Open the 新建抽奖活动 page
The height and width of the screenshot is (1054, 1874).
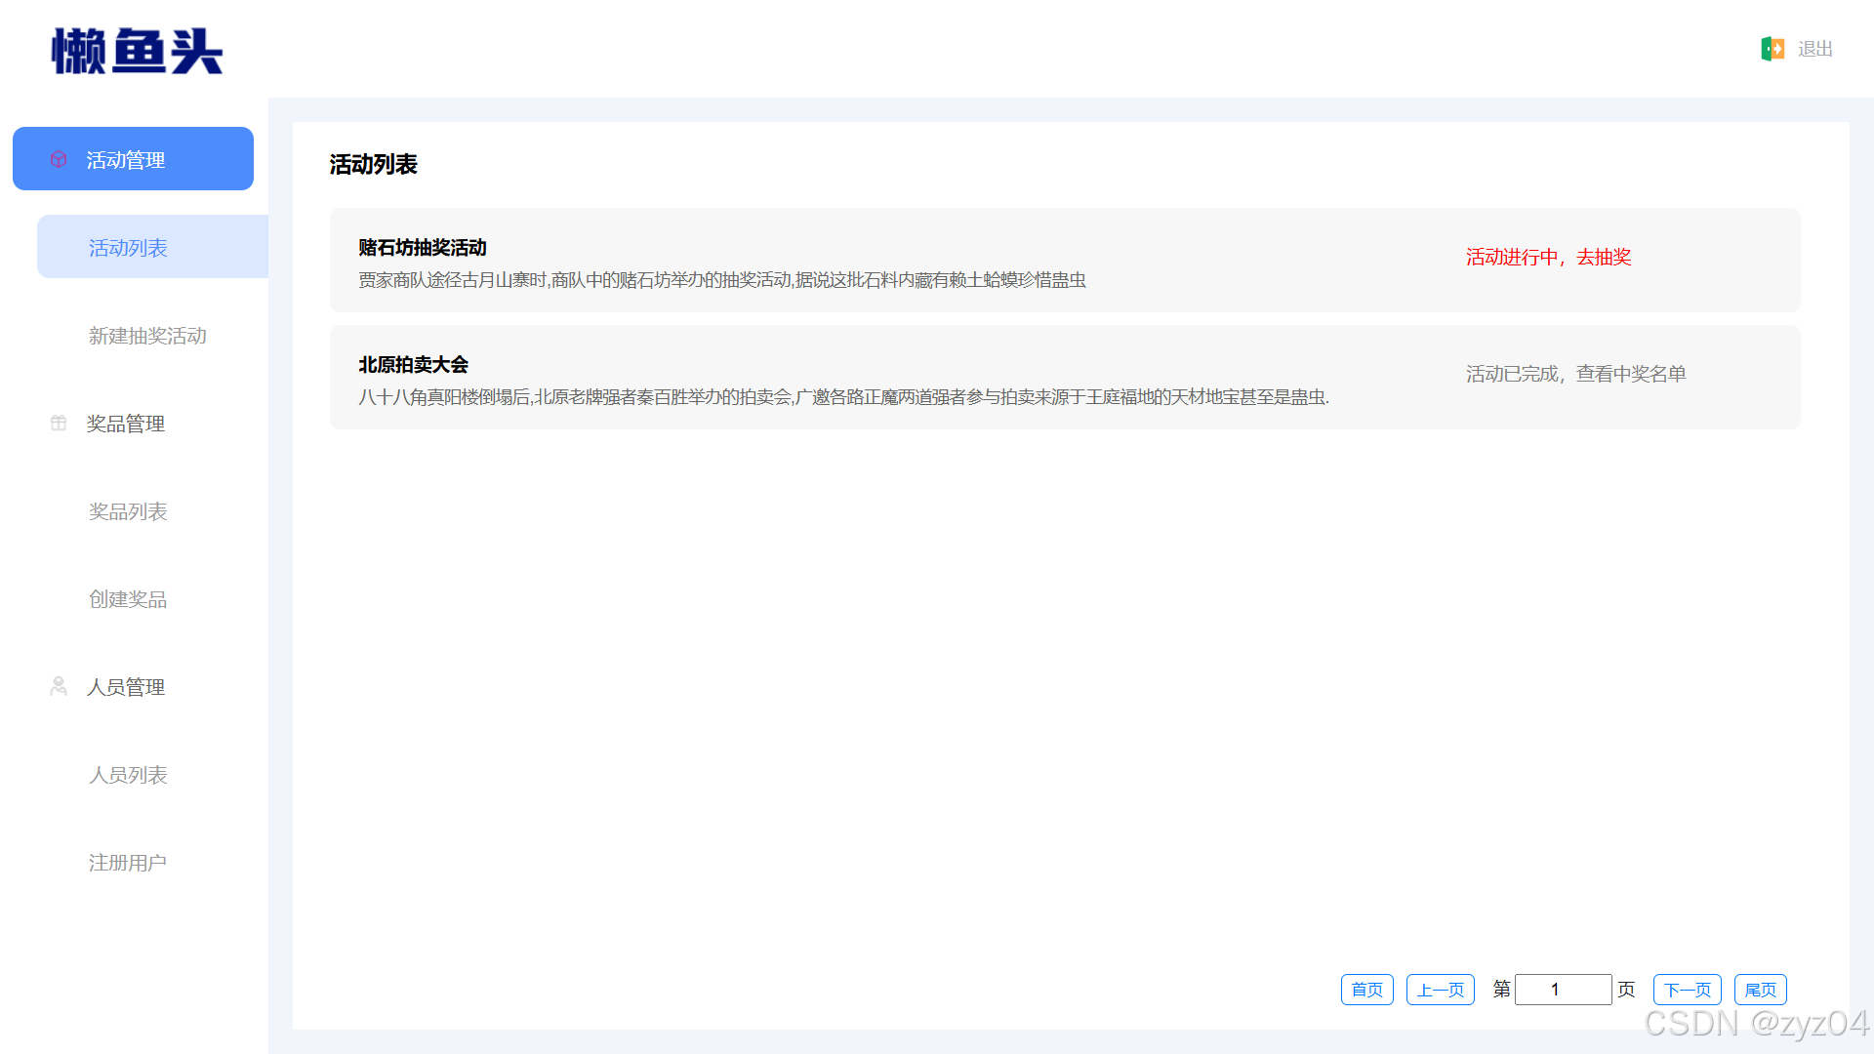point(147,336)
